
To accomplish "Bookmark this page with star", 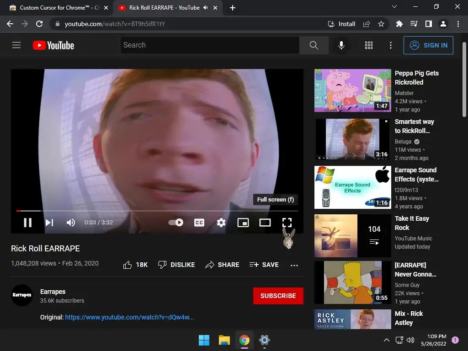I will (x=381, y=24).
